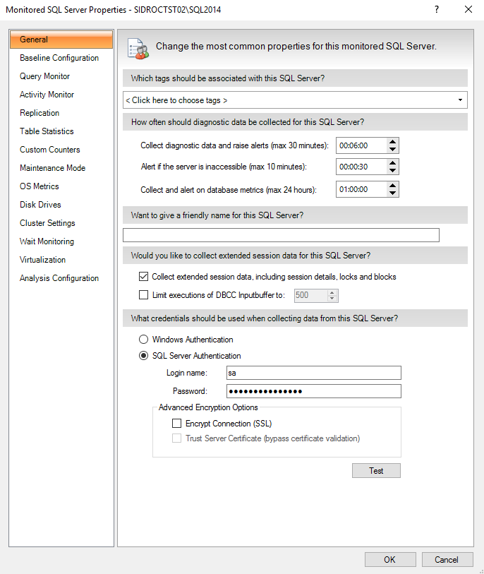Toggle Collect extended session data checkbox
Viewport: 484px width, 574px height.
tap(144, 277)
